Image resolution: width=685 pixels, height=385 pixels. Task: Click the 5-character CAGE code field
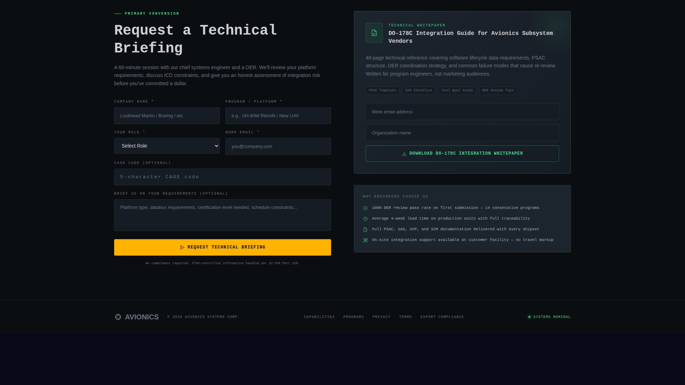point(222,176)
